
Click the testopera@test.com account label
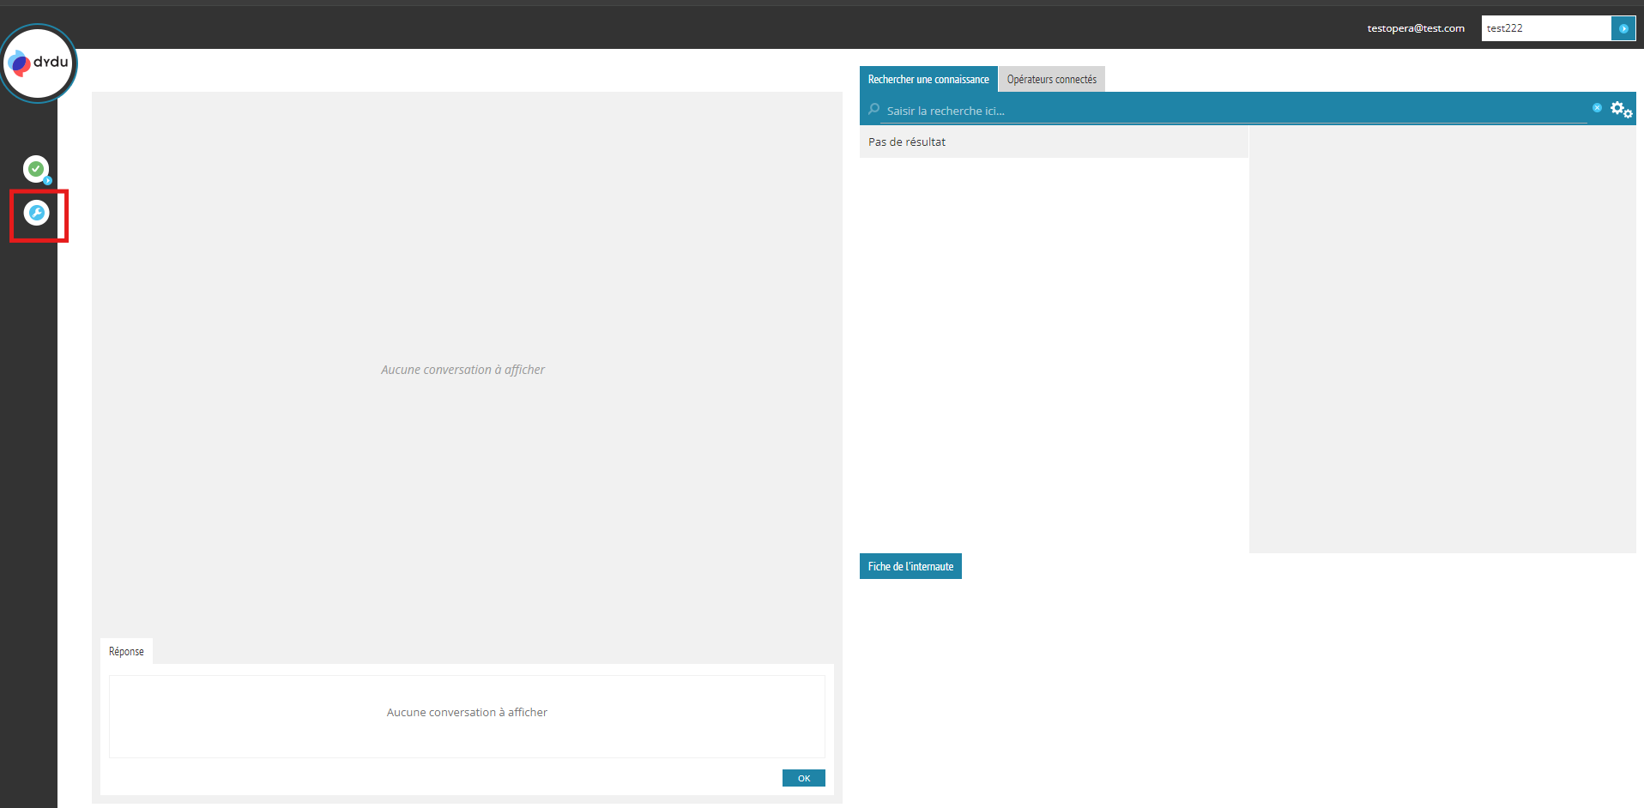pyautogui.click(x=1415, y=28)
